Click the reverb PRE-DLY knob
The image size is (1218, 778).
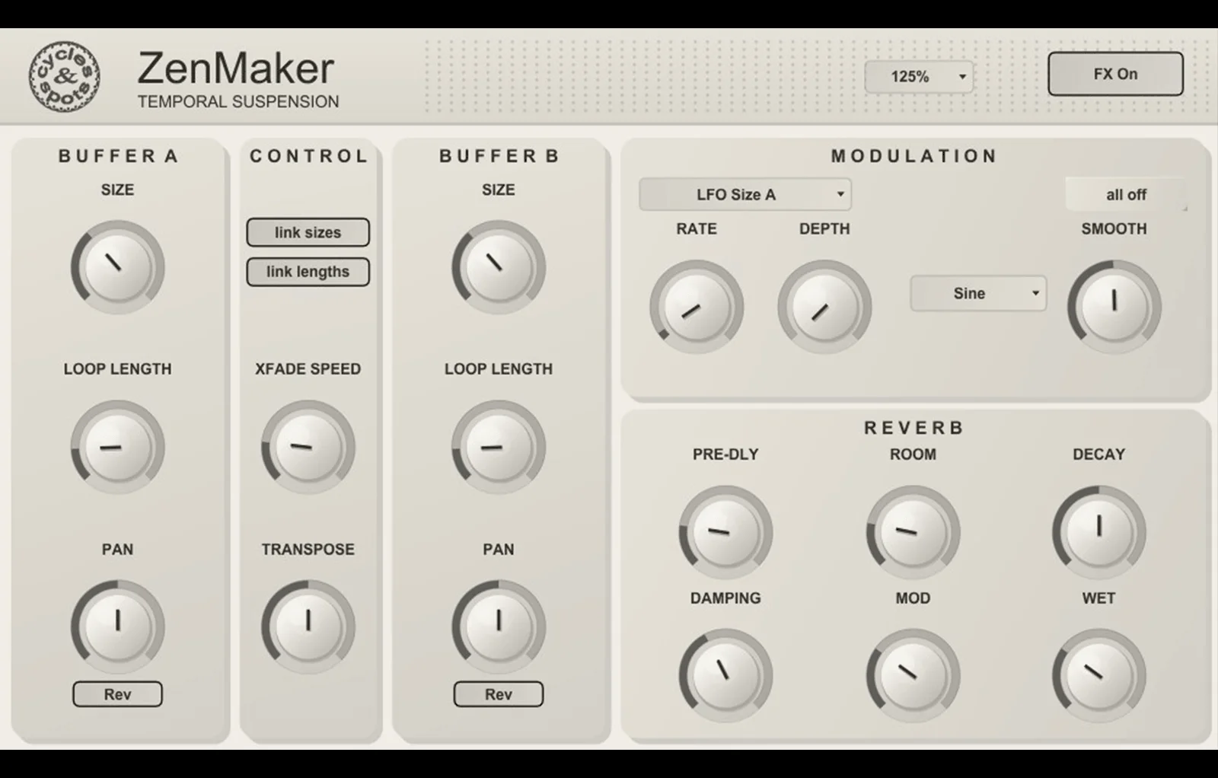[725, 532]
